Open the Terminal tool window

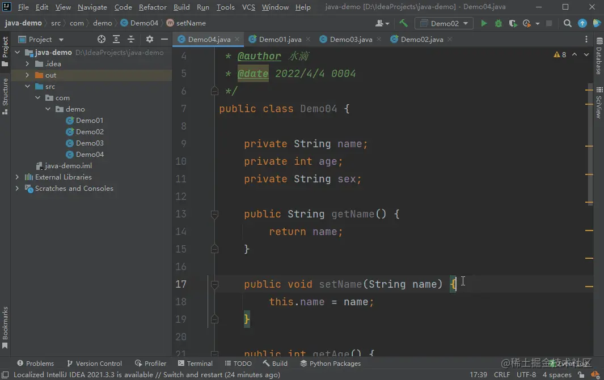195,364
